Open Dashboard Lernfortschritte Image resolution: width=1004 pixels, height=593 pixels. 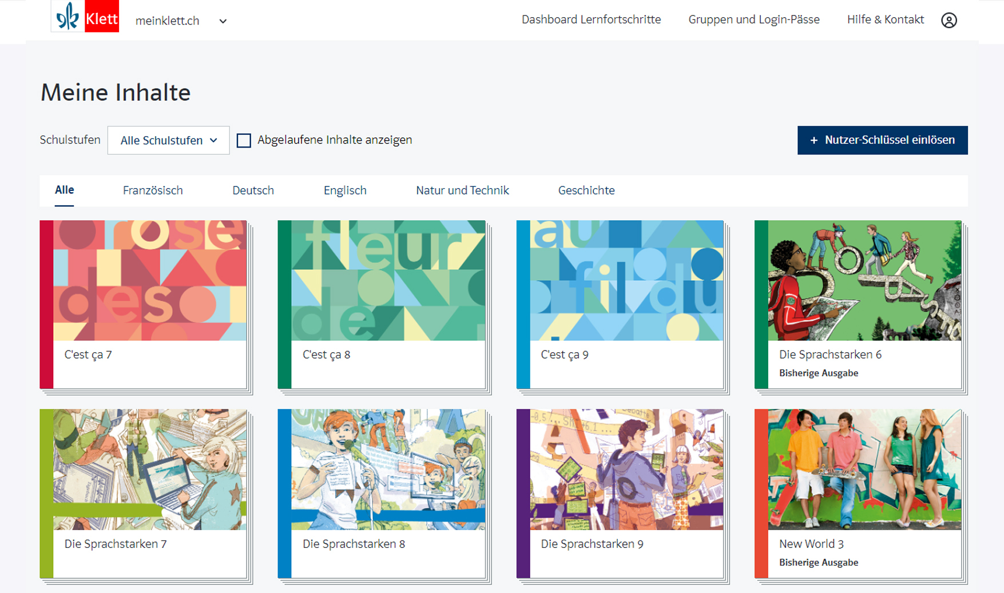pos(591,19)
